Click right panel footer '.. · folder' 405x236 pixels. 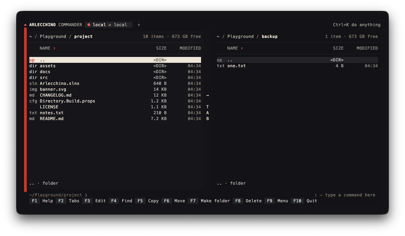pyautogui.click(x=231, y=183)
